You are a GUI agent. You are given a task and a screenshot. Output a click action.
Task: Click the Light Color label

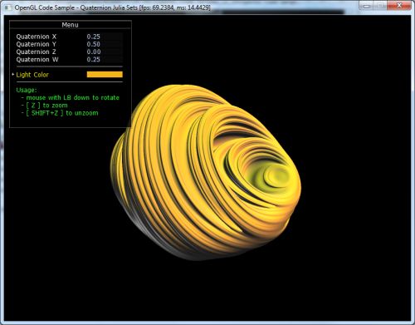pos(32,75)
